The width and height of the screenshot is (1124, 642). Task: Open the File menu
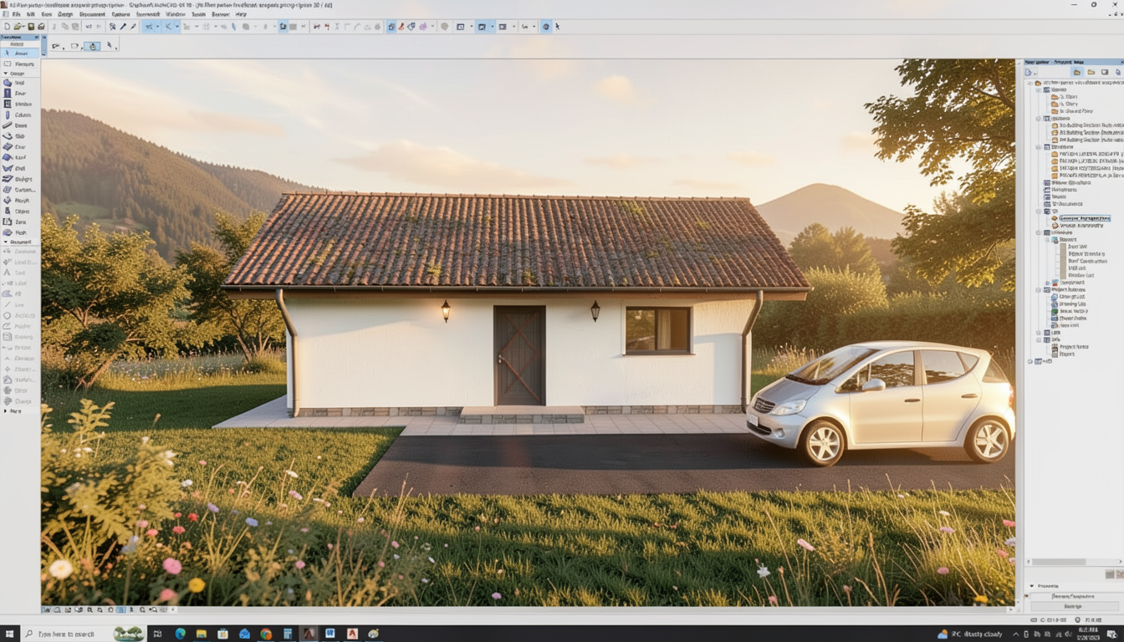point(15,14)
